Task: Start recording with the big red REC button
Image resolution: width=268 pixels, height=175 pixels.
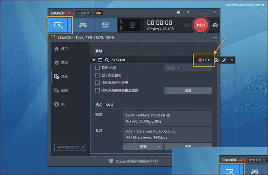Action: tap(201, 25)
